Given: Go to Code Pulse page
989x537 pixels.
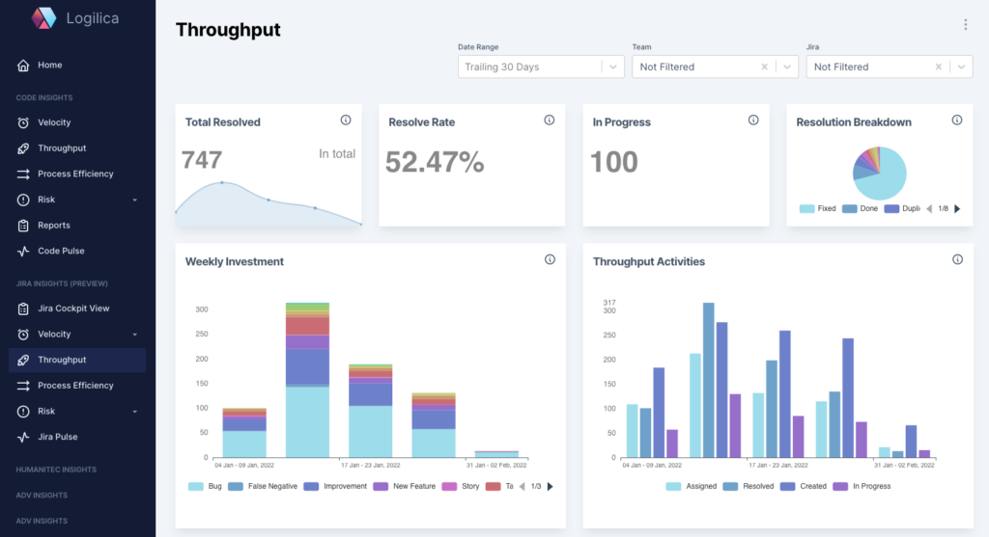Looking at the screenshot, I should tap(61, 251).
